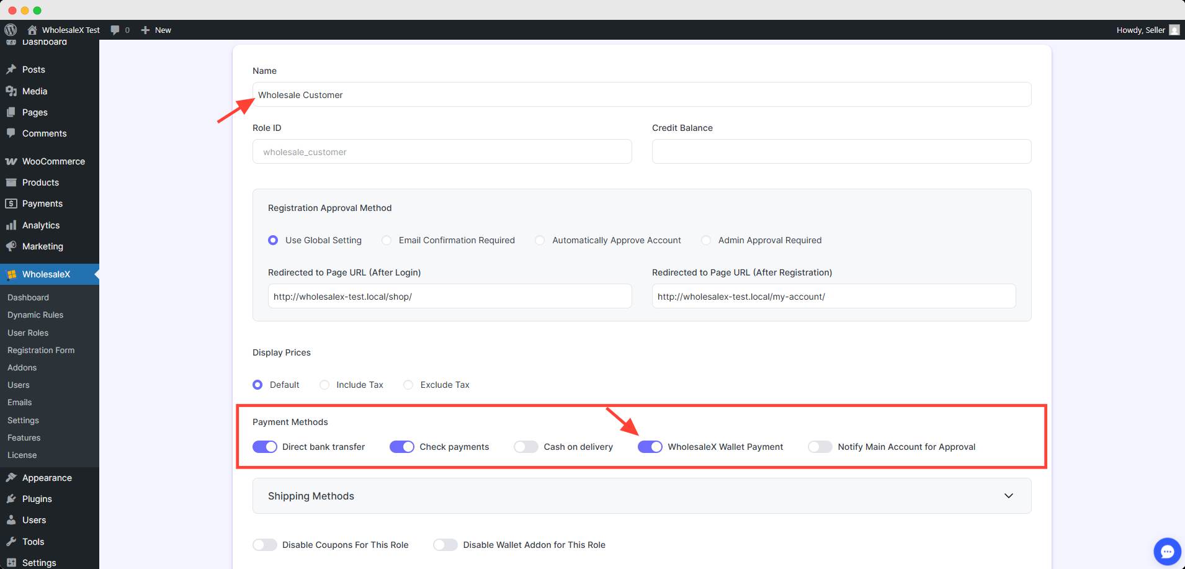Click the Settings icon at sidebar bottom
Screen dimensions: 1185x569
11,562
